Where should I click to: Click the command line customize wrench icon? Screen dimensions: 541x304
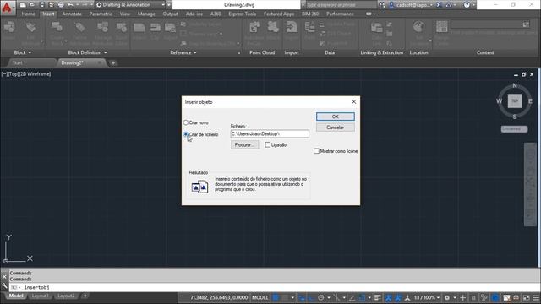[4, 285]
